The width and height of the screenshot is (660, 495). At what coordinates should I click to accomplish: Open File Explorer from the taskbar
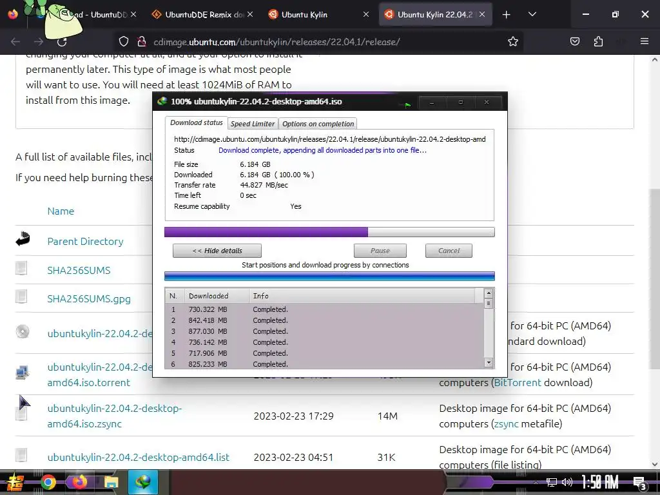coord(111,482)
